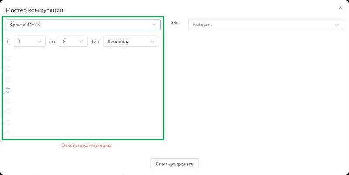This screenshot has height=175, width=349.
Task: Close the Мастер коммутации dialog
Action: (340, 8)
